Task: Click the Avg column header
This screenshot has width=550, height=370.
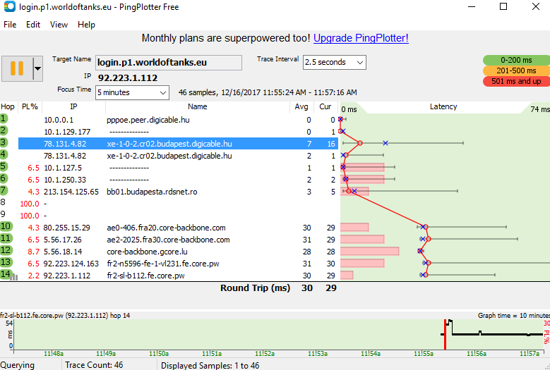Action: (x=301, y=107)
